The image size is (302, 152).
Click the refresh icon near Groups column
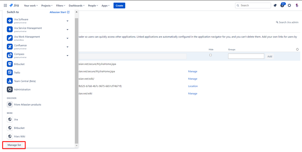[297, 49]
